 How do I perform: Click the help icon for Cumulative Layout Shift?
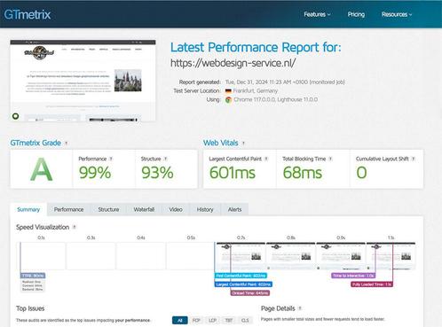click(414, 159)
